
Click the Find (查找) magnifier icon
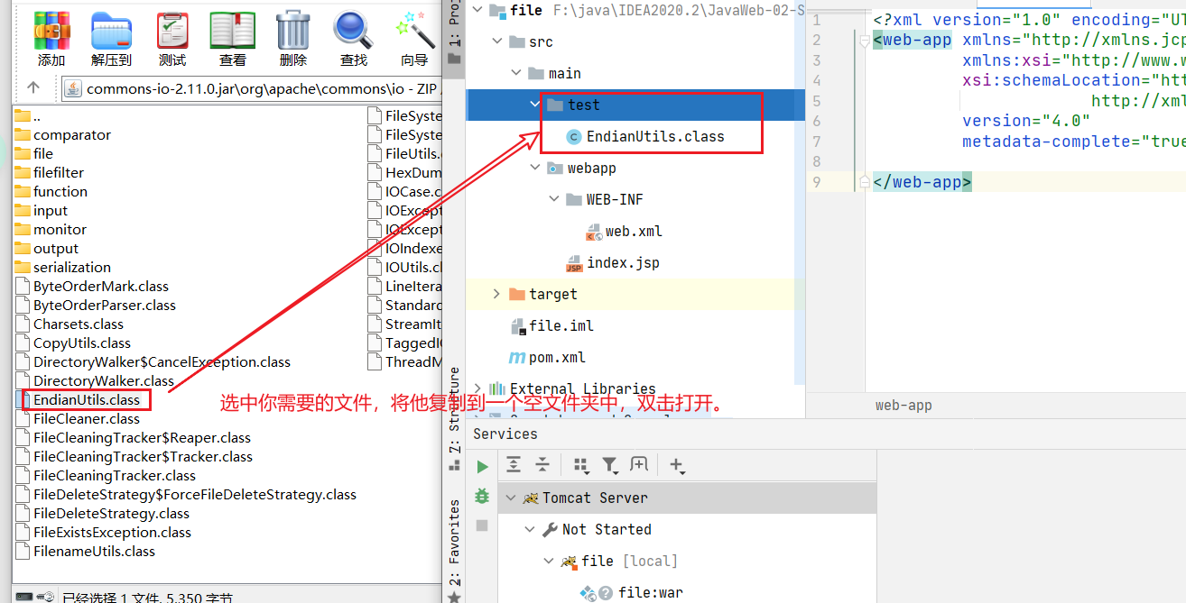click(x=353, y=32)
